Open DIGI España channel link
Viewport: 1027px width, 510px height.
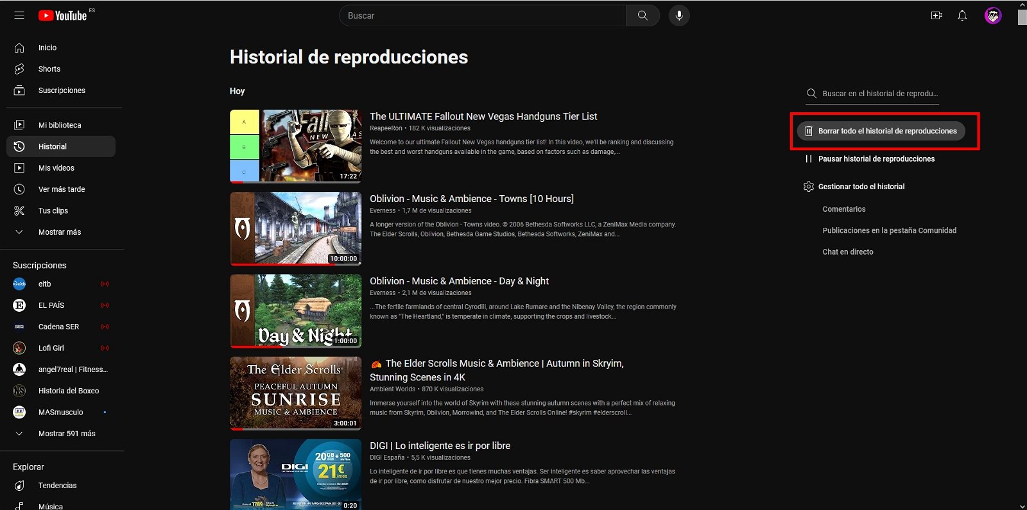pos(387,457)
